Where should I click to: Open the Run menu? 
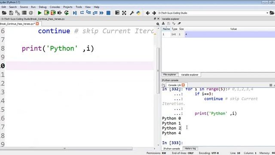pyautogui.click(x=34, y=7)
